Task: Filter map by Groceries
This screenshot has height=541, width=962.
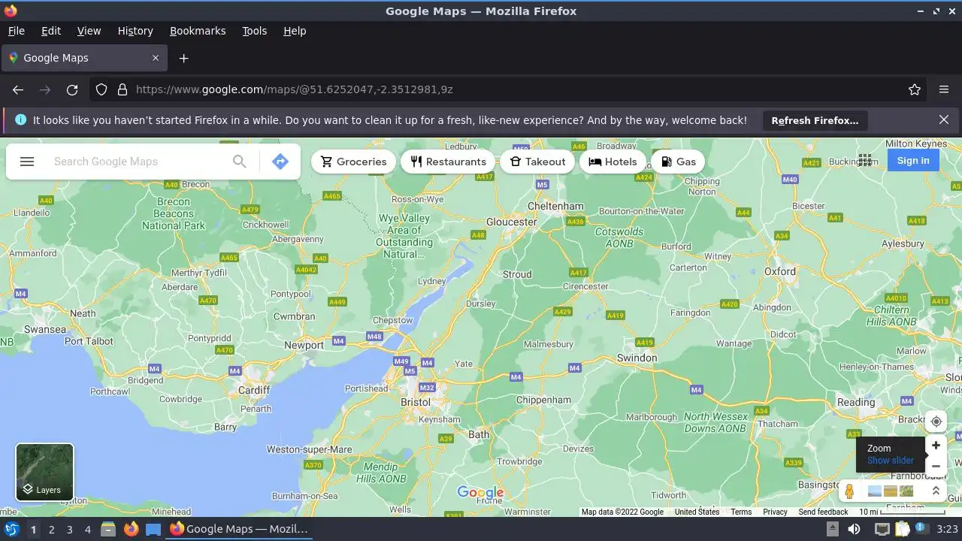Action: [354, 162]
